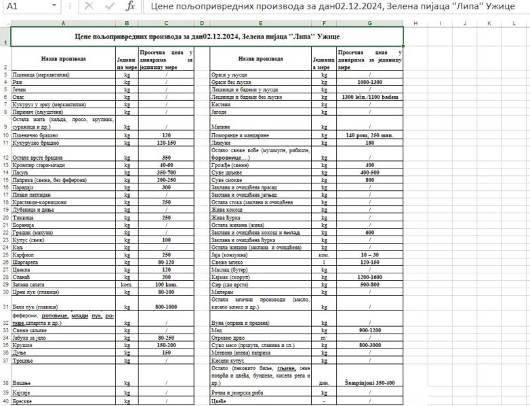Click the 'Назив производа' header in column E
The width and height of the screenshot is (530, 406).
(261, 59)
